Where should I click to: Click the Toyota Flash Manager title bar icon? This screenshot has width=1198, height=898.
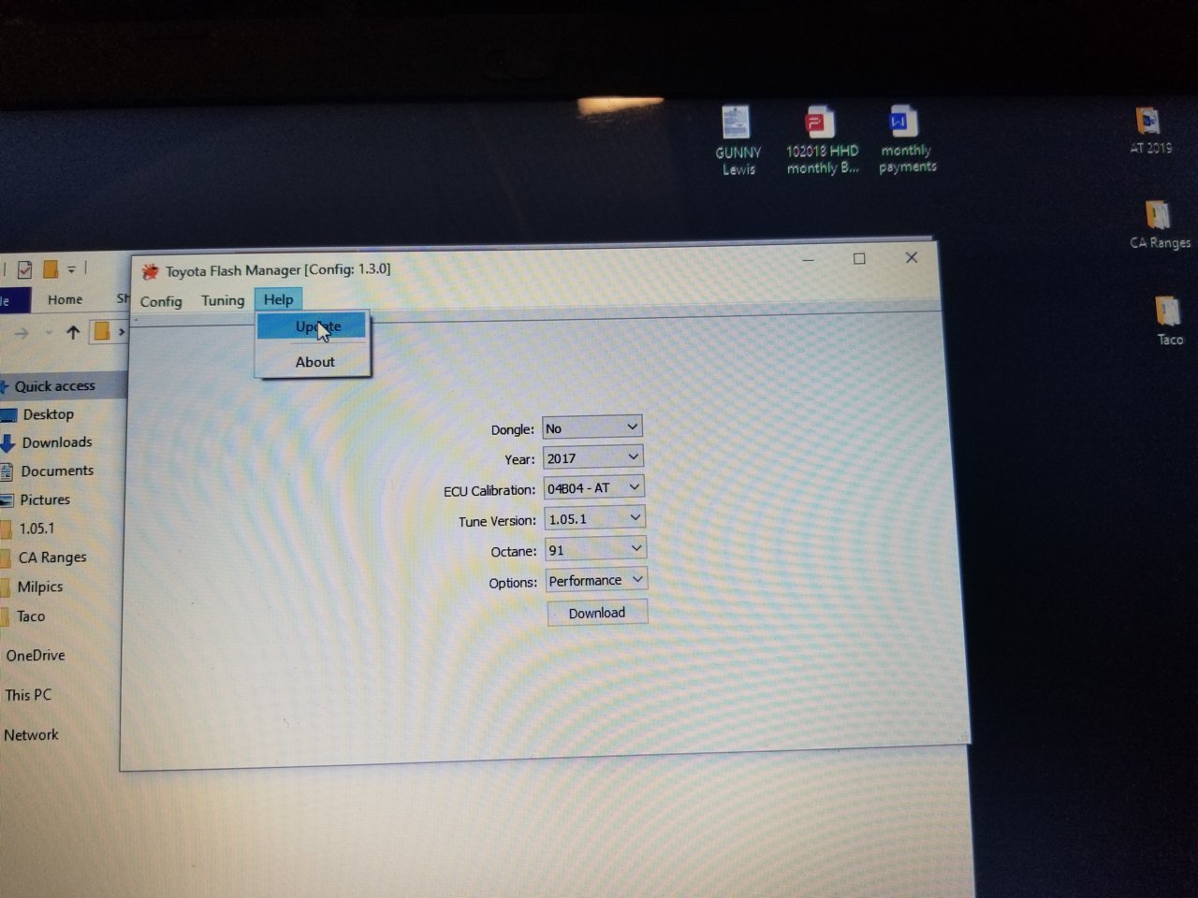150,271
